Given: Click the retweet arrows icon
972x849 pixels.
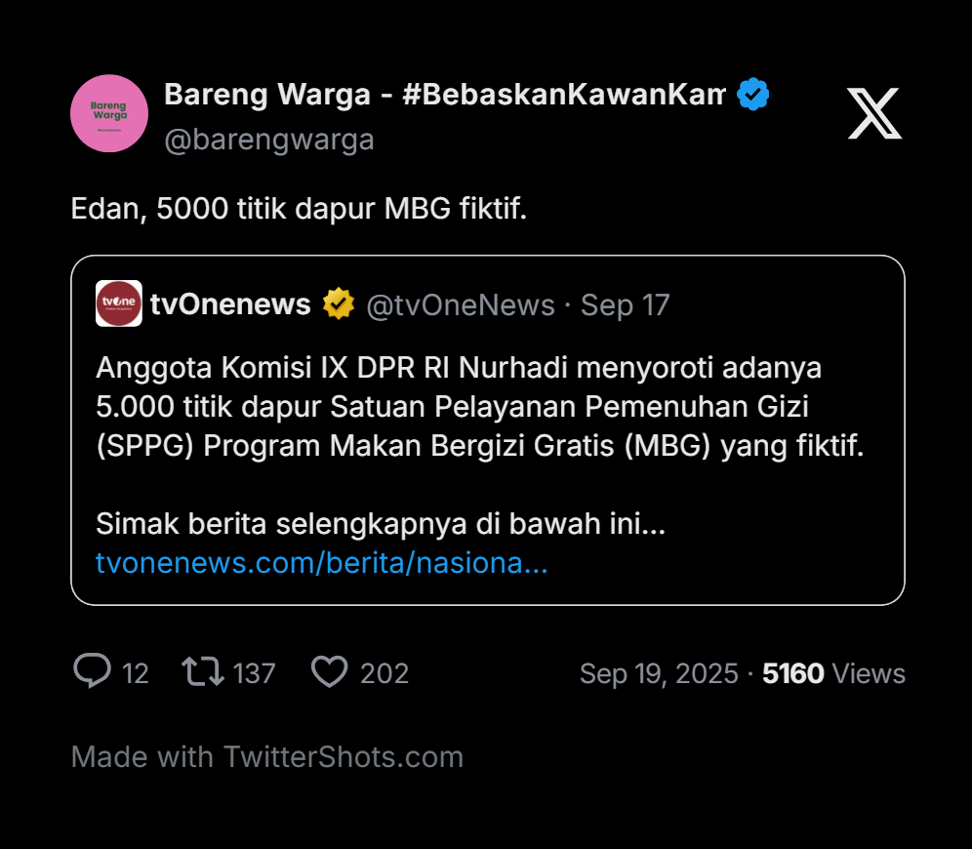Looking at the screenshot, I should pos(203,671).
